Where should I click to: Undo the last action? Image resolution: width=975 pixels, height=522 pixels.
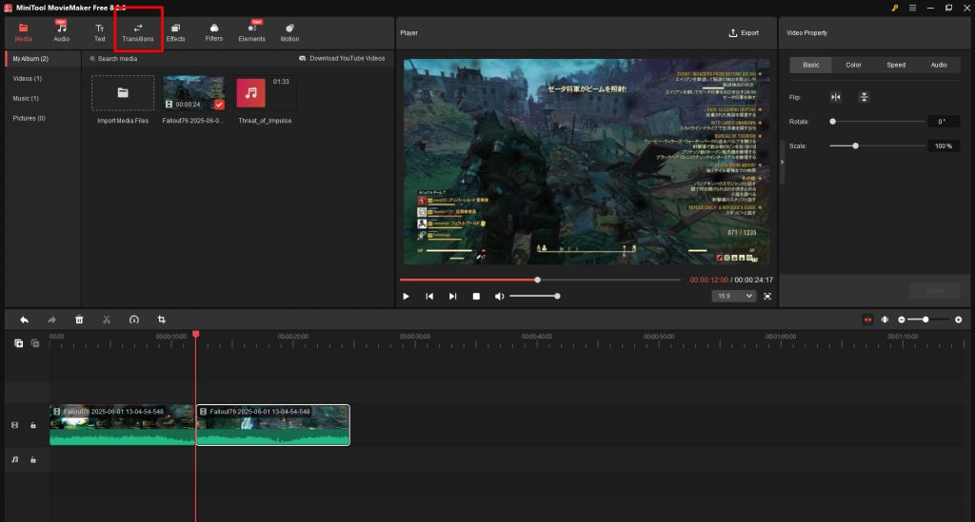coord(24,319)
